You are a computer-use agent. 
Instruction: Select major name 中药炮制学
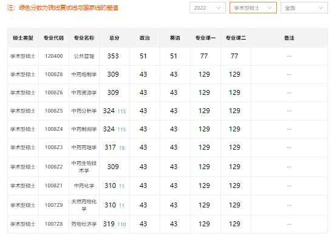coord(84,74)
